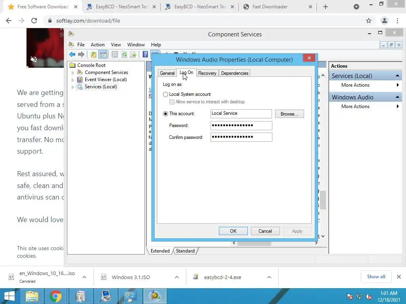This screenshot has width=406, height=304.
Task: Collapse the Services (Local) actions section
Action: coord(397,76)
